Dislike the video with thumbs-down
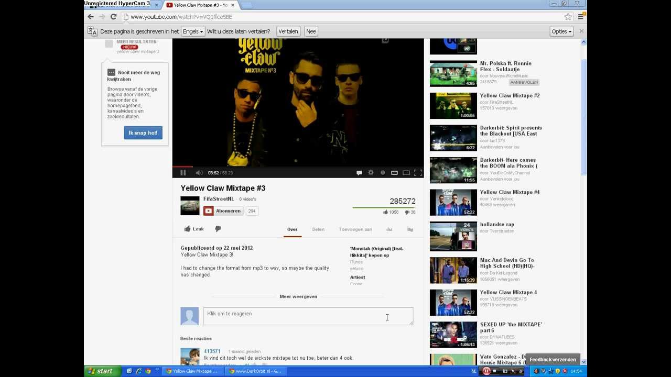This screenshot has height=377, width=671. click(x=218, y=229)
